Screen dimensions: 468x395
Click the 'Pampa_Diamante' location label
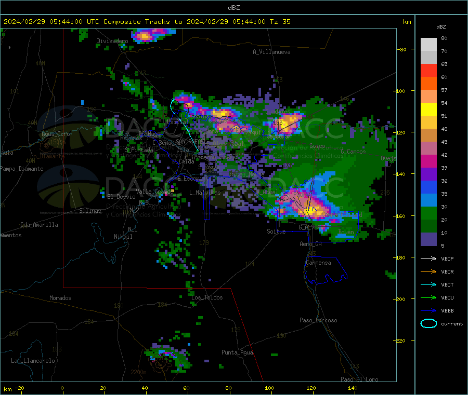coord(21,169)
